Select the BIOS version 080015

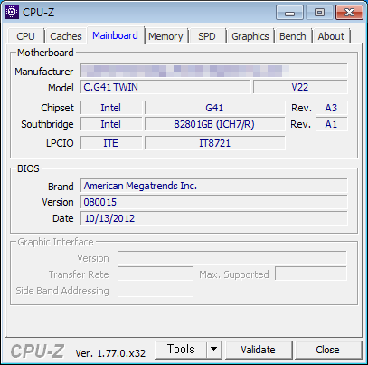[x=214, y=202]
